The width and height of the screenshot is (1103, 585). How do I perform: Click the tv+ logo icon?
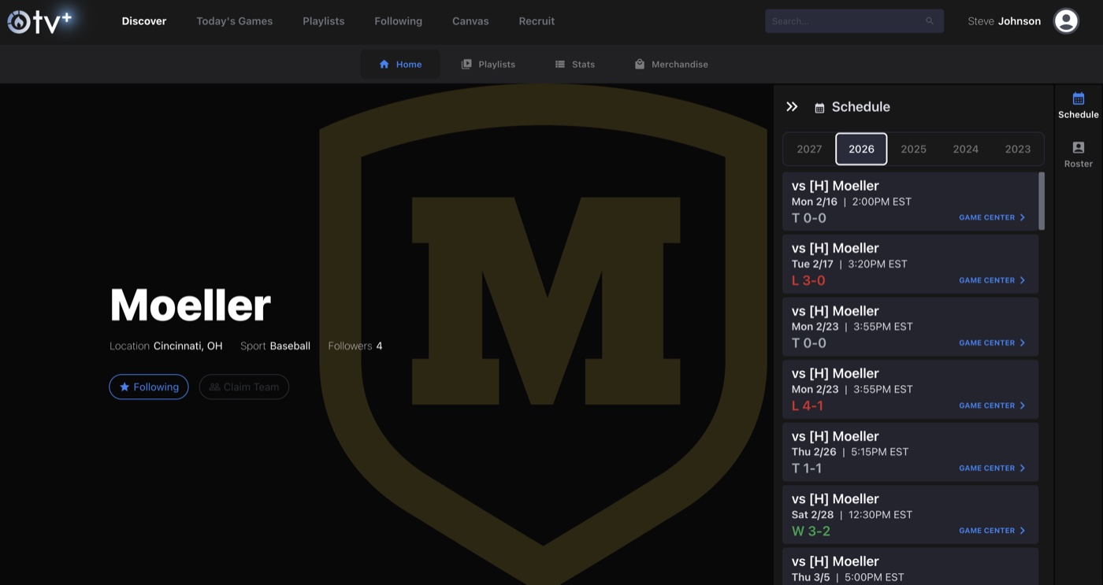(39, 21)
